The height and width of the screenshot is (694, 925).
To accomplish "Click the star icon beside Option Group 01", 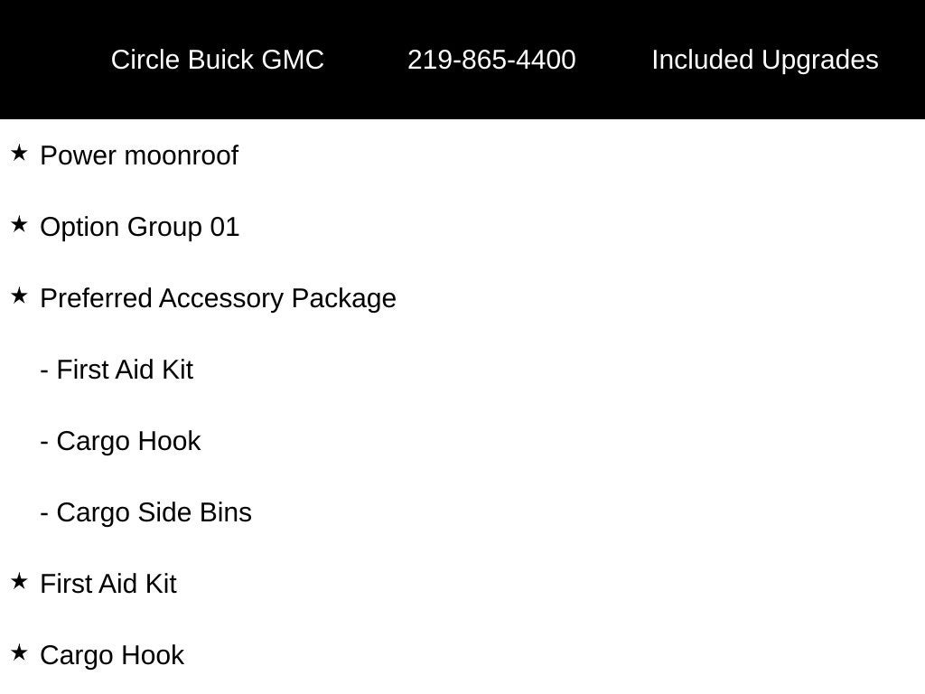I will [19, 225].
